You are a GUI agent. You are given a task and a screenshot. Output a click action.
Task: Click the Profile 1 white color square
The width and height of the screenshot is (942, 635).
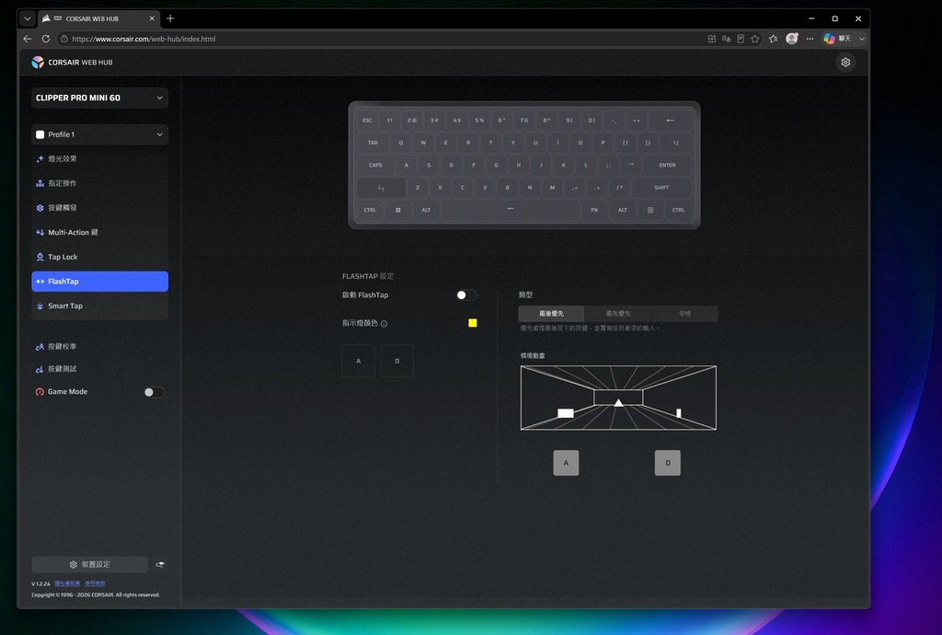pyautogui.click(x=40, y=134)
